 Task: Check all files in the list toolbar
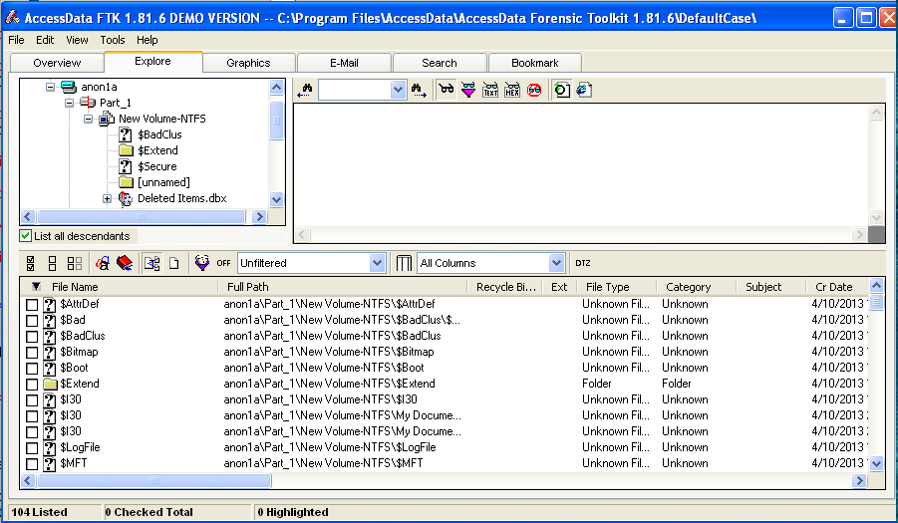(31, 263)
